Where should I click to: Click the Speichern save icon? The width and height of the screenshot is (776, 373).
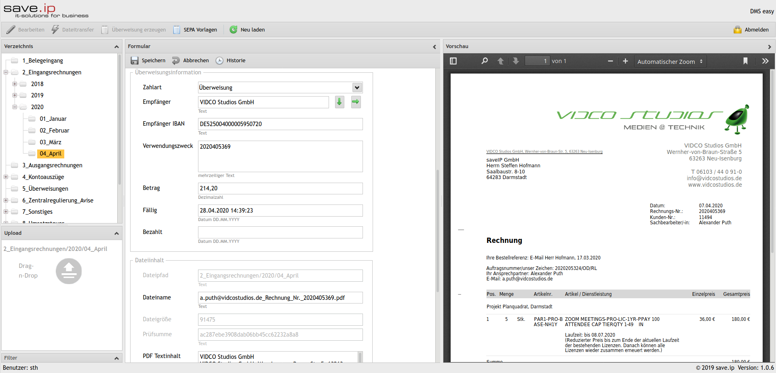pos(135,61)
